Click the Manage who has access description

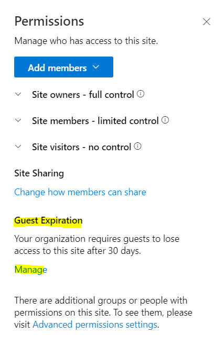[x=86, y=41]
